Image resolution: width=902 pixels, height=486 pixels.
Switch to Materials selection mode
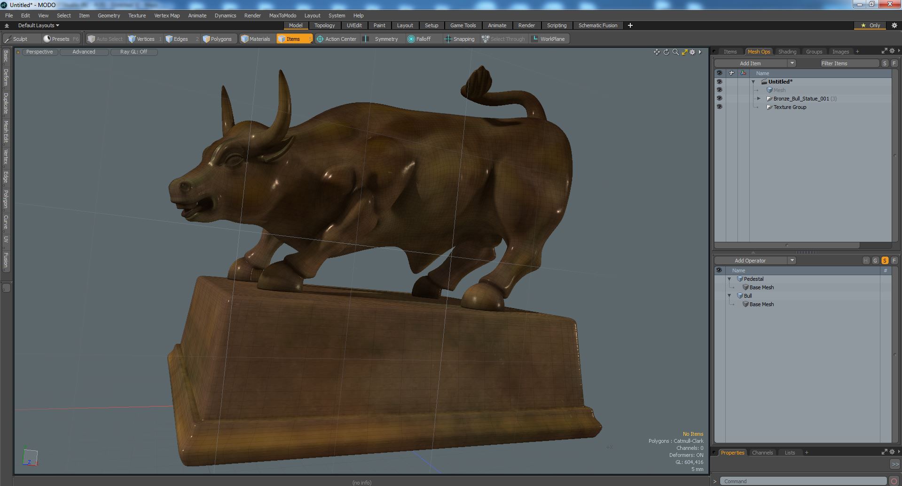click(x=256, y=39)
